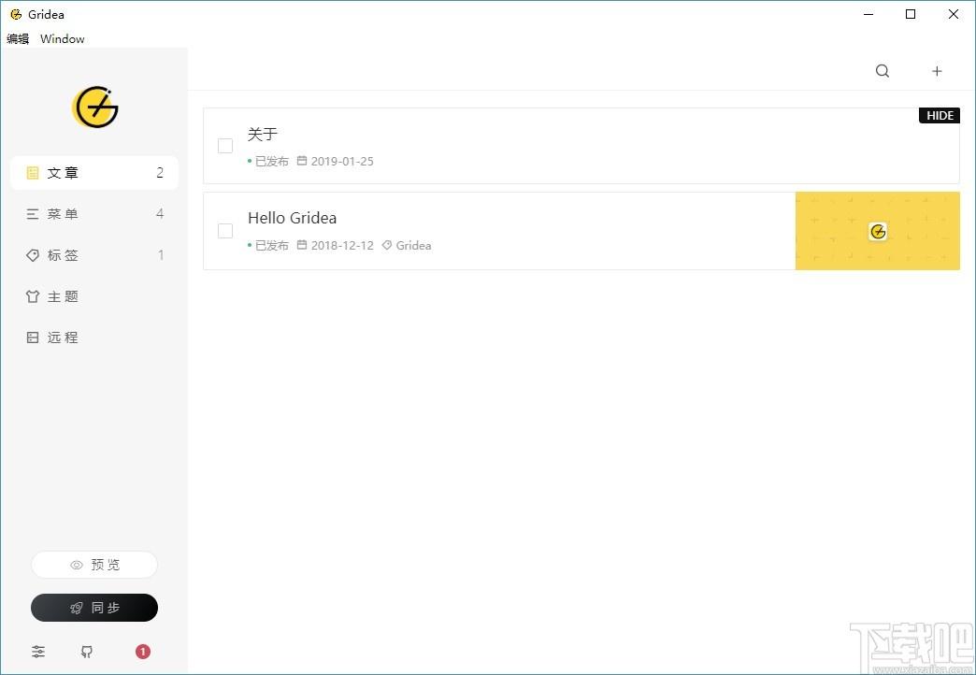Click the Gridea logo in sidebar
The height and width of the screenshot is (675, 976).
pyautogui.click(x=94, y=108)
